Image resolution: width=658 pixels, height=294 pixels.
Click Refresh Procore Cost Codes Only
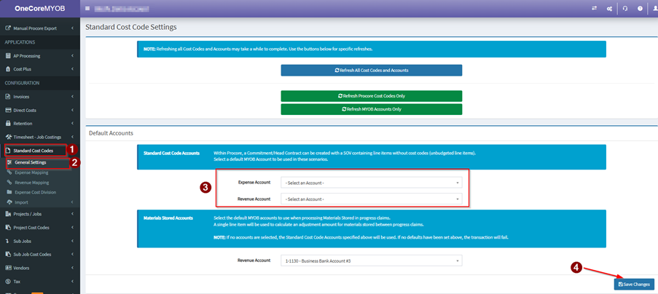(372, 96)
